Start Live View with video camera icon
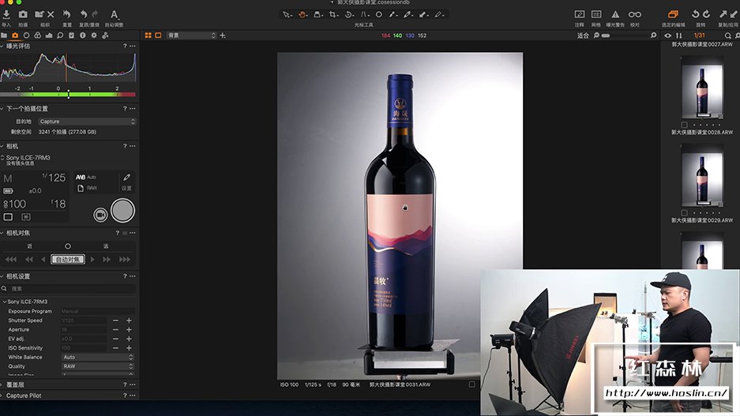This screenshot has width=740, height=416. (x=100, y=214)
